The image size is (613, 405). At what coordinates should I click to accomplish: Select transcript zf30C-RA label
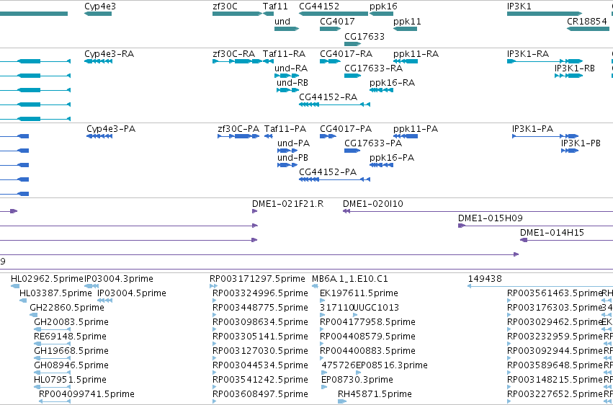pyautogui.click(x=234, y=53)
